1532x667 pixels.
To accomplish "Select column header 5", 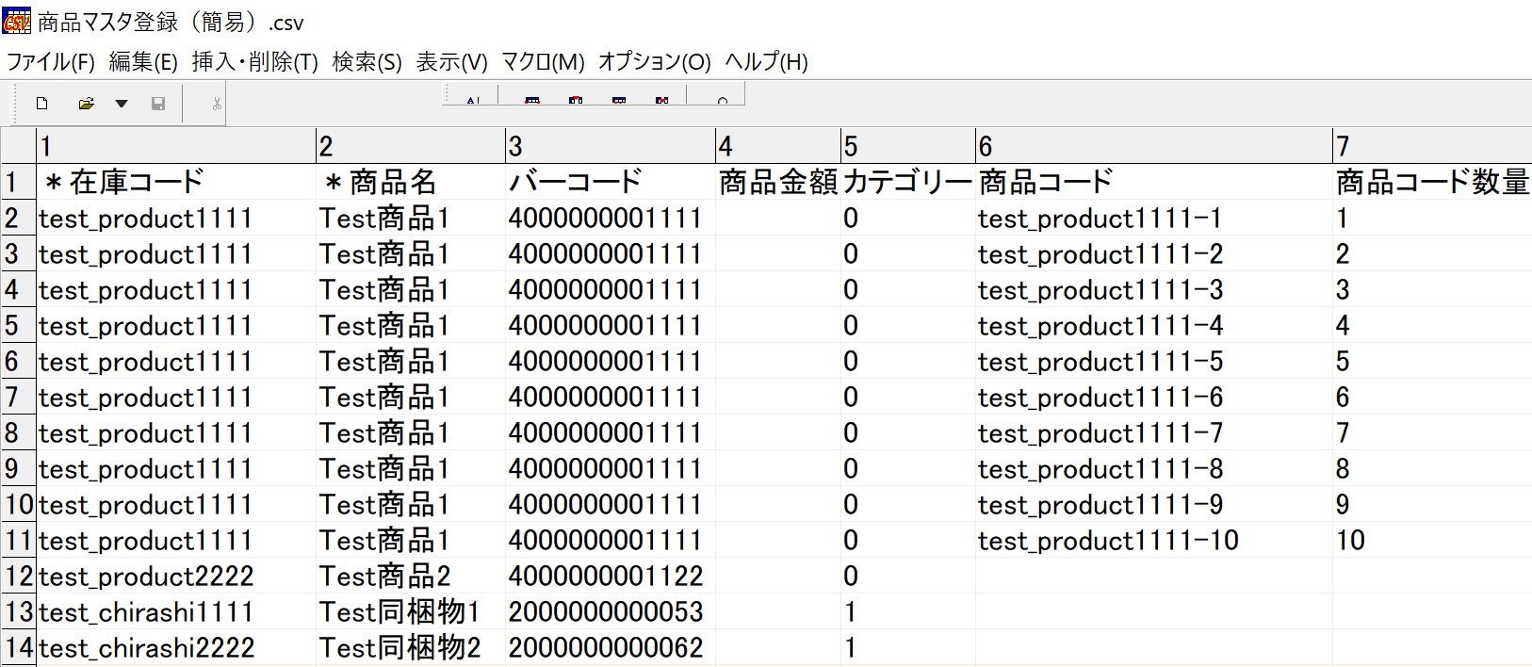I will pos(908,146).
